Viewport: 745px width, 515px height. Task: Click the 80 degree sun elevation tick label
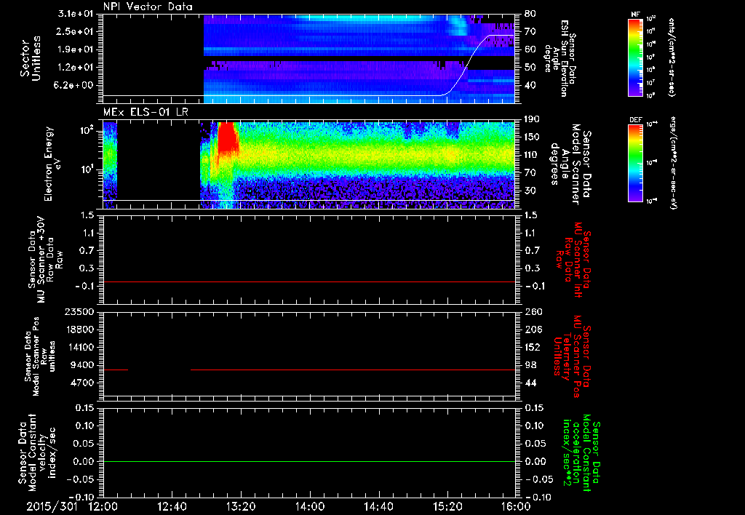click(x=530, y=14)
